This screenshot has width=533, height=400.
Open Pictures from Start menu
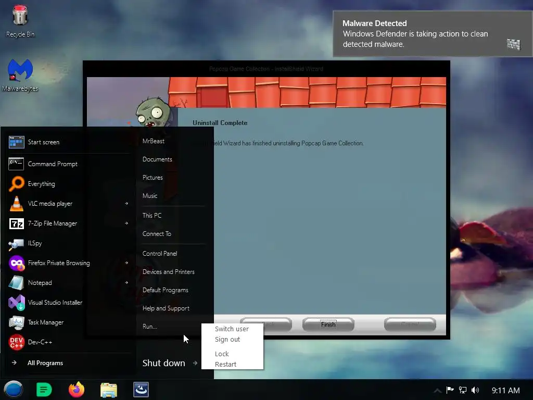pos(153,178)
